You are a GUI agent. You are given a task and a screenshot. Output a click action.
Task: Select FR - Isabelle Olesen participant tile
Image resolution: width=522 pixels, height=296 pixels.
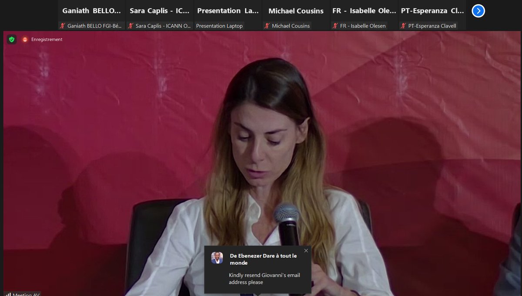click(x=364, y=15)
